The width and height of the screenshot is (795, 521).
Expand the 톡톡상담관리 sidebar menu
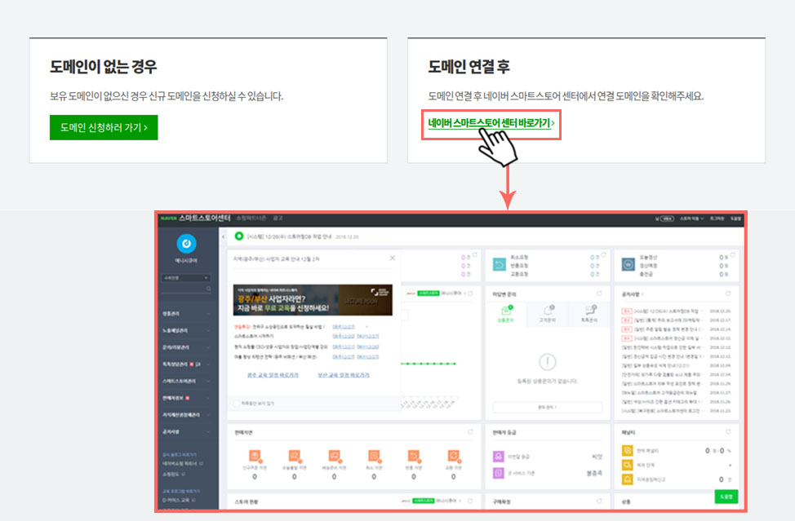tap(185, 364)
